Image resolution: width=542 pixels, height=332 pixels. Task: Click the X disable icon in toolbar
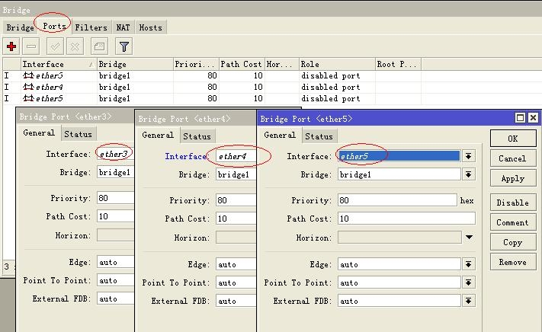(75, 46)
